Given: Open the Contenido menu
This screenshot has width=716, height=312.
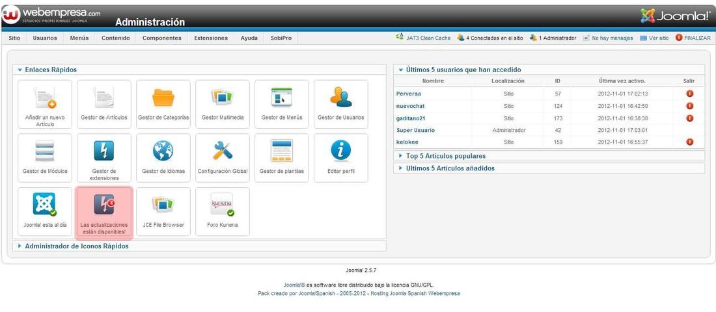Looking at the screenshot, I should coord(115,38).
